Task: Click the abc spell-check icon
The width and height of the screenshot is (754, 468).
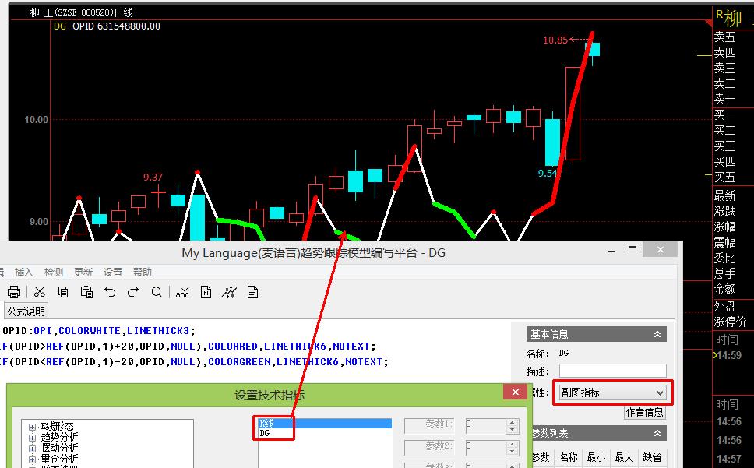Action: tap(182, 292)
